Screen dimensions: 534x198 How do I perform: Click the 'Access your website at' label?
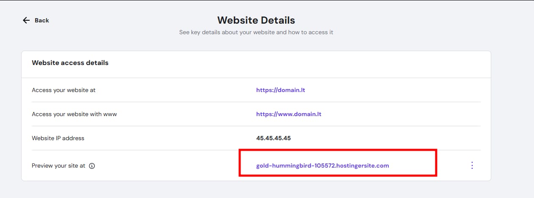(64, 90)
